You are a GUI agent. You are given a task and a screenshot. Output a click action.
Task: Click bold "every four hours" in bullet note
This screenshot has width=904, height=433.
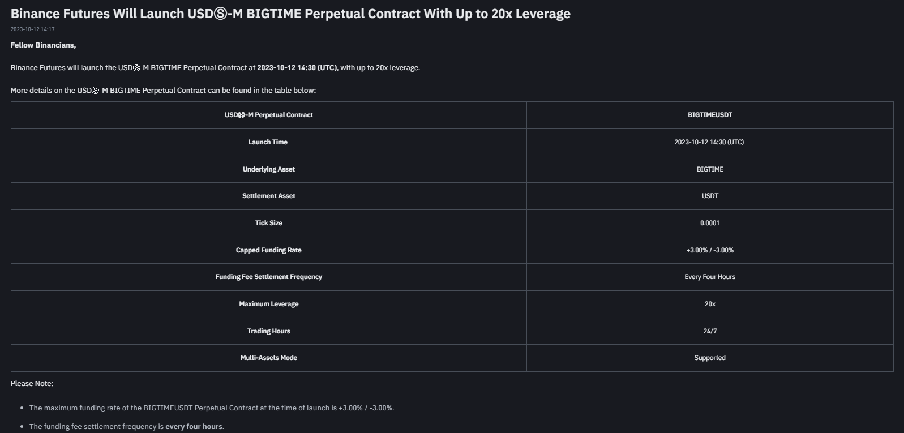tap(194, 427)
